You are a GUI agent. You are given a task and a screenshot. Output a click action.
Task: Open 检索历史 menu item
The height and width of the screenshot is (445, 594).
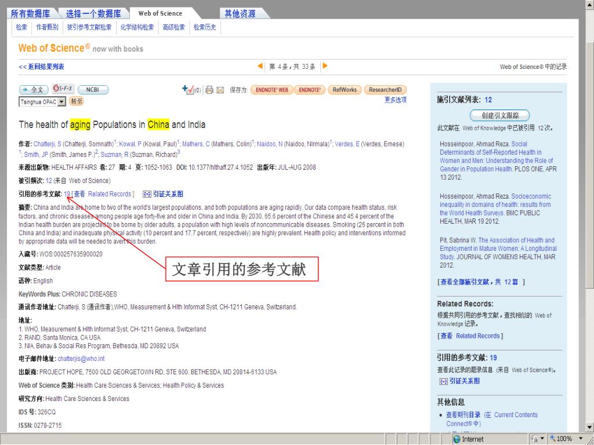pyautogui.click(x=205, y=27)
